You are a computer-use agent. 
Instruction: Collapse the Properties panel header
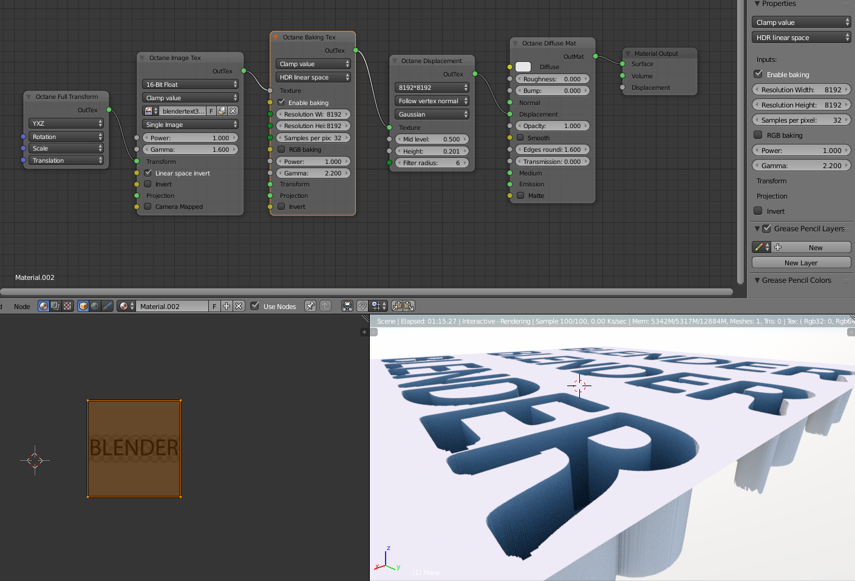[x=757, y=4]
